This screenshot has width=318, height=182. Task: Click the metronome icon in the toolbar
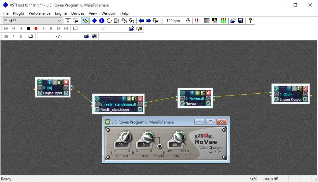(188, 21)
